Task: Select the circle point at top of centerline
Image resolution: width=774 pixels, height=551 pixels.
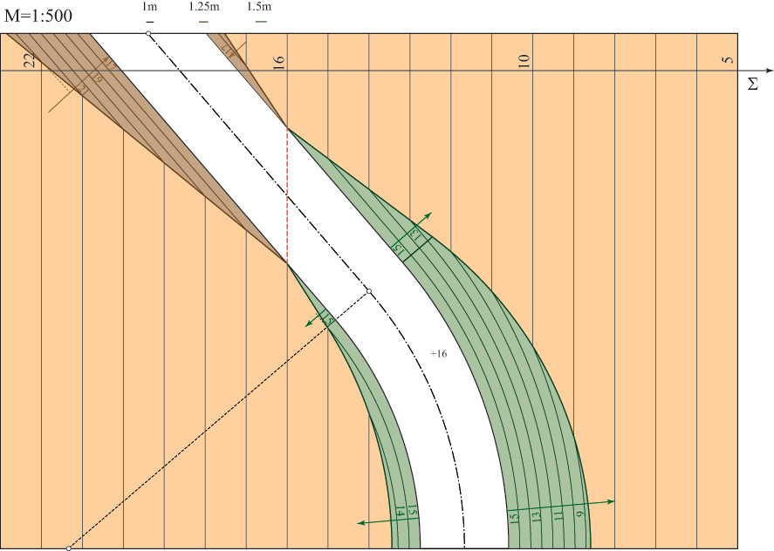Action: coord(148,33)
